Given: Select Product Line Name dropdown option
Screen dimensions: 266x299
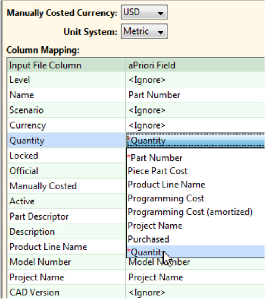Looking at the screenshot, I should point(166,185).
